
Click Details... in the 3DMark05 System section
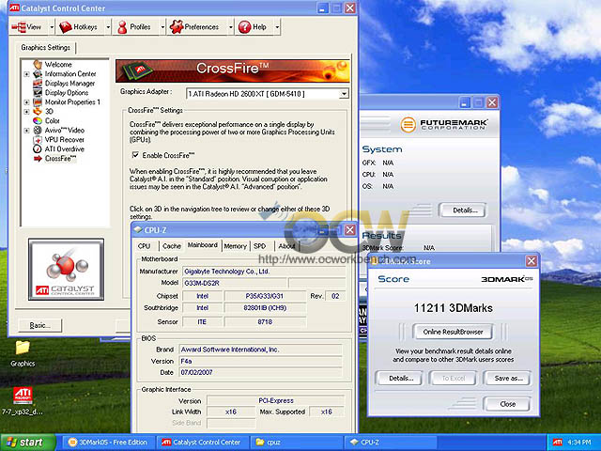465,210
